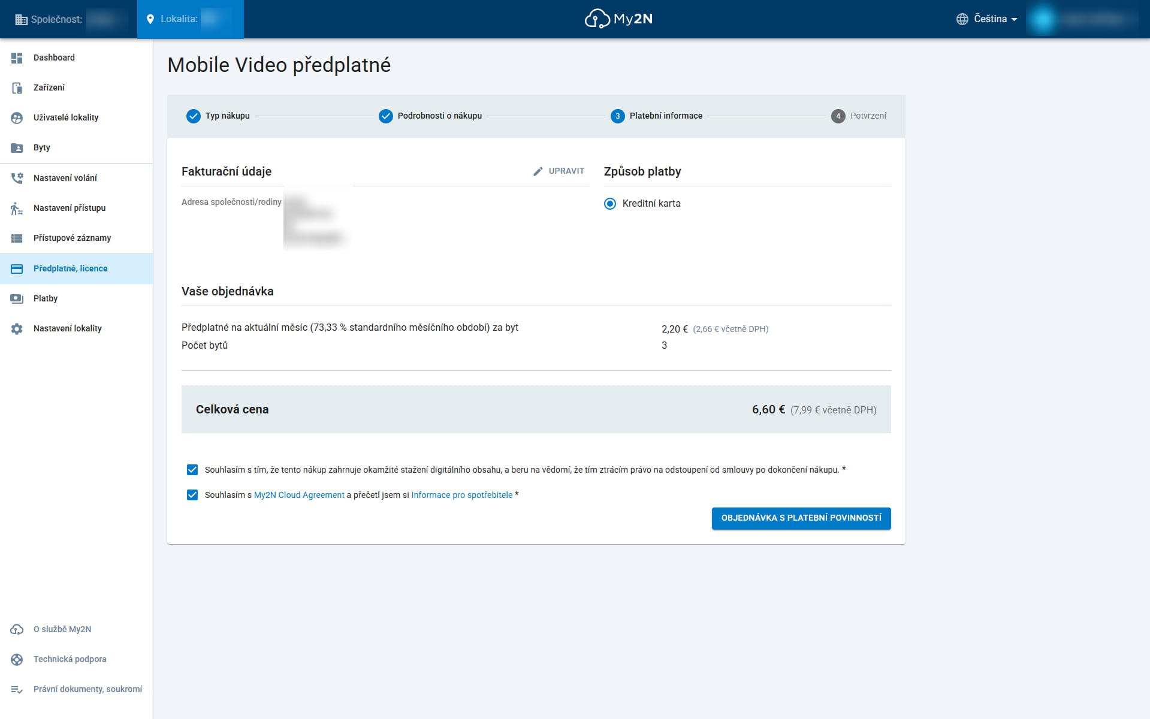1150x719 pixels.
Task: Click the Způsob platby heading
Action: [x=642, y=171]
